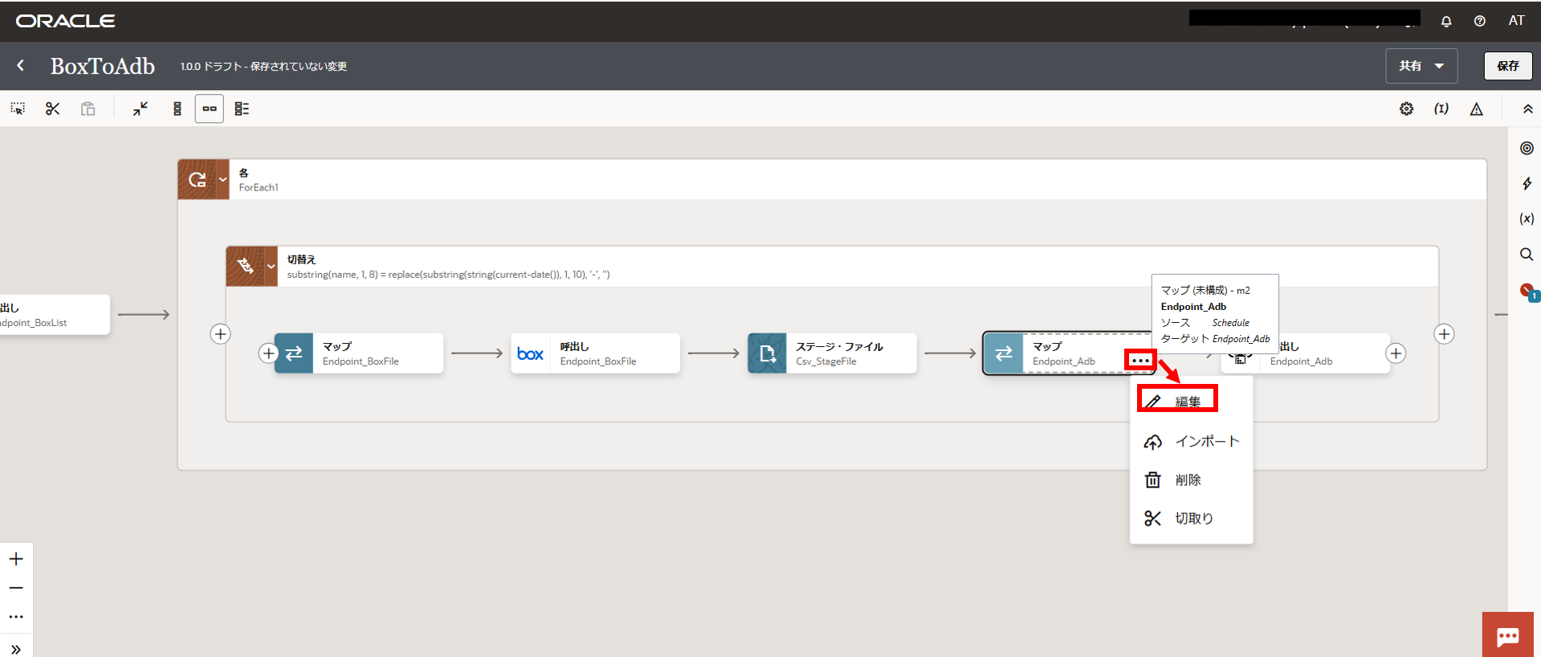Select the マップ Endpoint_BoxFile node
The width and height of the screenshot is (1541, 657).
click(359, 353)
